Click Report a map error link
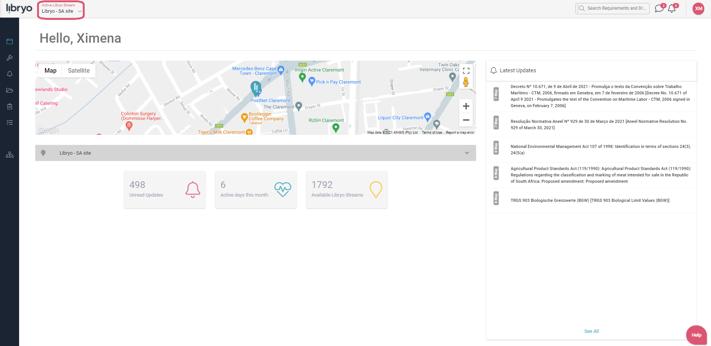 [x=460, y=133]
